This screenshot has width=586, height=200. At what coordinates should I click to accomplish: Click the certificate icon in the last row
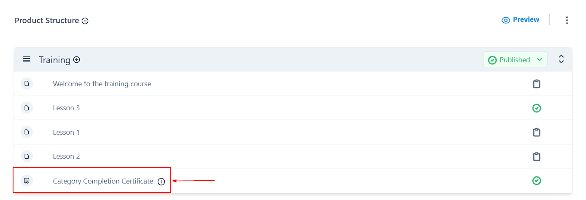(x=27, y=181)
